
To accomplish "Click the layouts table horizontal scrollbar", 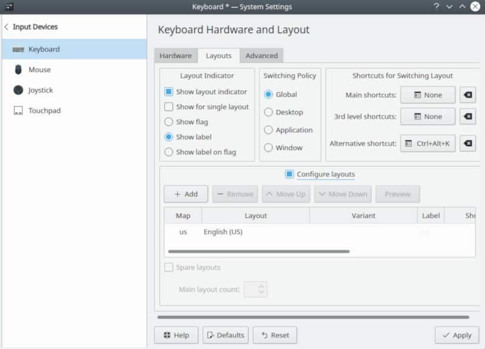I will coord(259,251).
